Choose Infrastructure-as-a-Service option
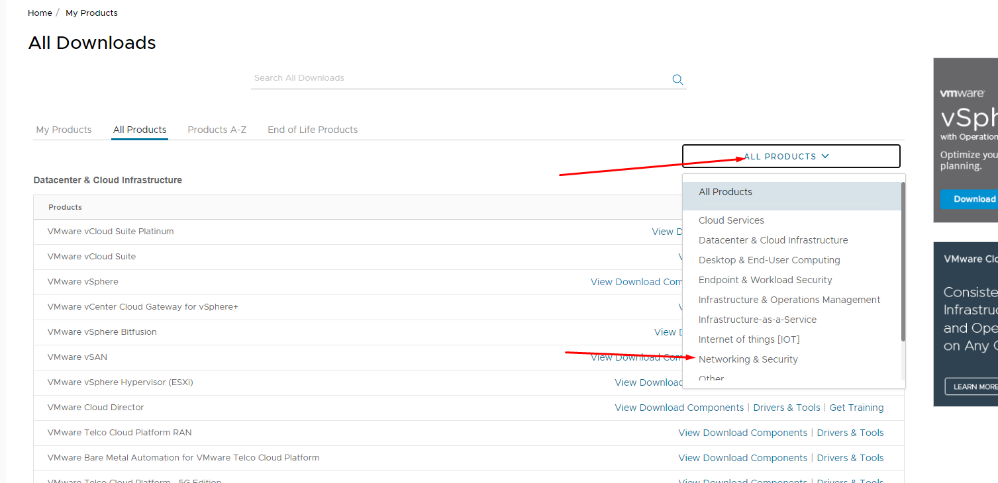The image size is (998, 483). pos(758,320)
